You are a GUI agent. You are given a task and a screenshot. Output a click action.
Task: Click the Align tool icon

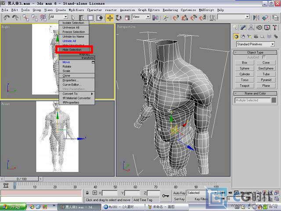[x=265, y=18]
